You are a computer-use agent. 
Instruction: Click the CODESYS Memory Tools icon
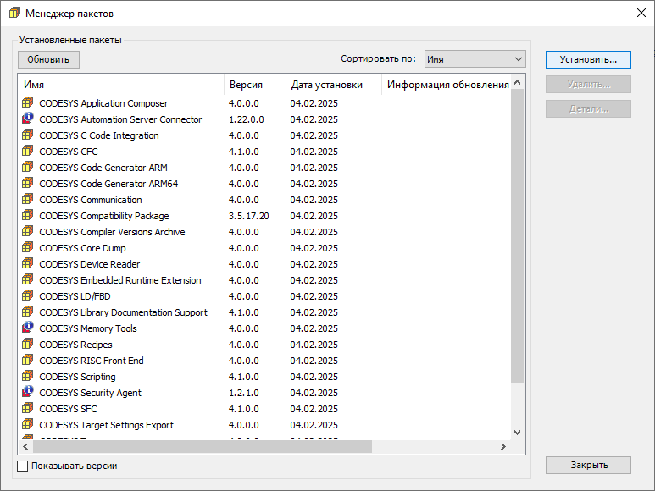pyautogui.click(x=28, y=328)
